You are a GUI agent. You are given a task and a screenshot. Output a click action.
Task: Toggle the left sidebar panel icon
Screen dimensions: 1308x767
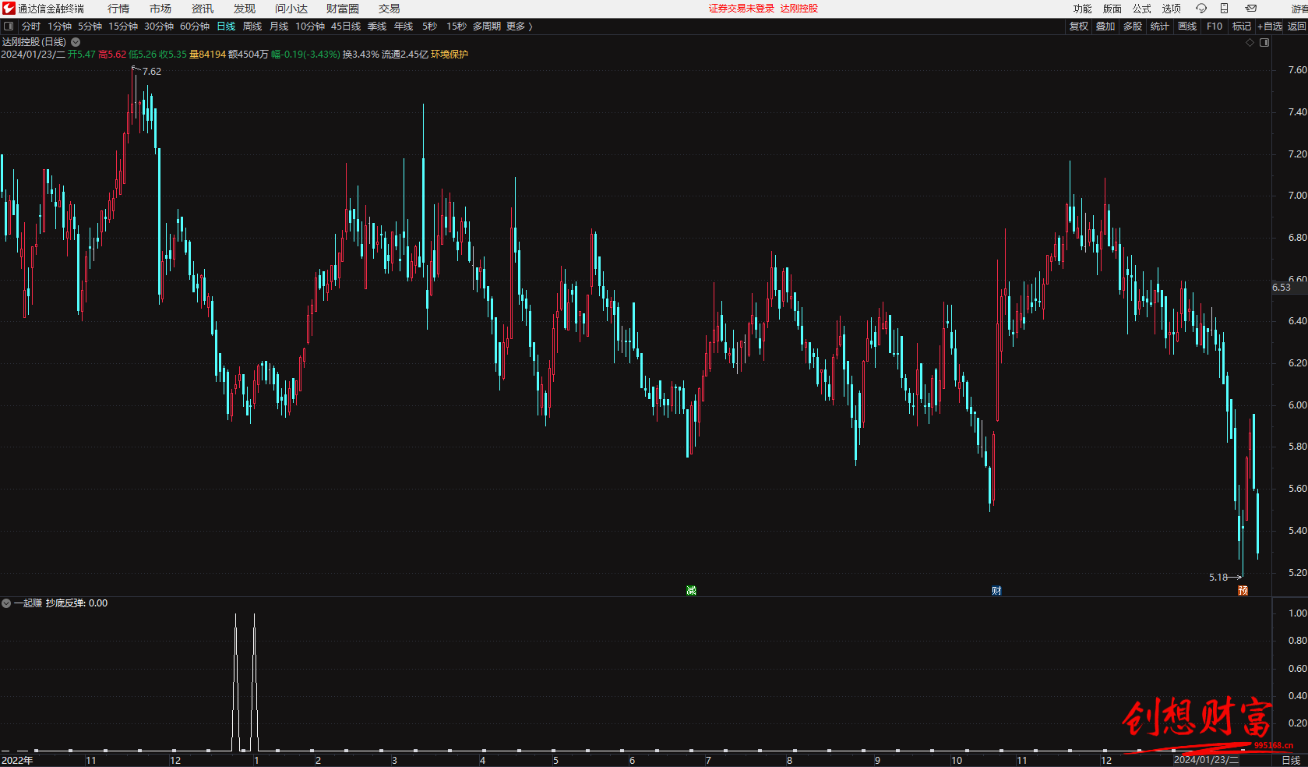(x=9, y=27)
